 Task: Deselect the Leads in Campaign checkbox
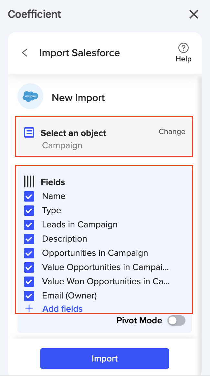(x=29, y=225)
